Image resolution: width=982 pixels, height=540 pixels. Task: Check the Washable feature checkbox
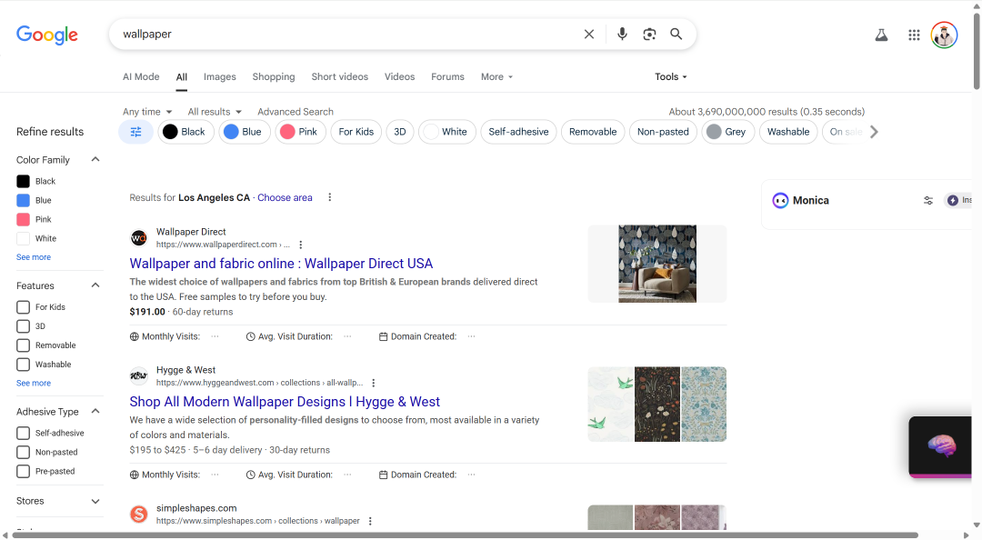pos(23,365)
